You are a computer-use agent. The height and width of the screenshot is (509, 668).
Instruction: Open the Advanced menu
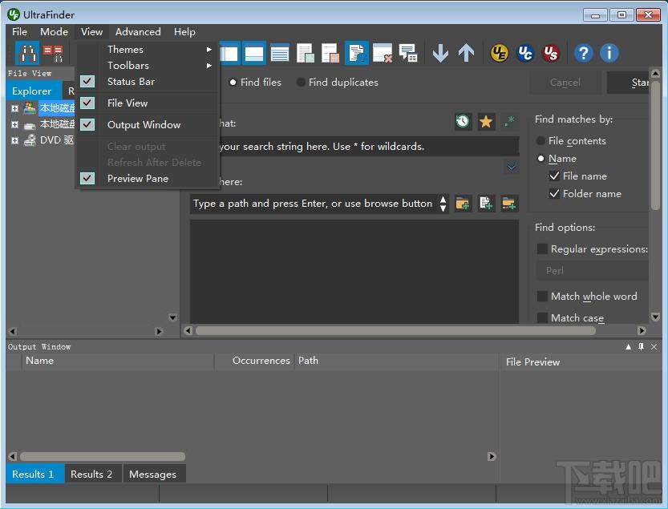138,32
